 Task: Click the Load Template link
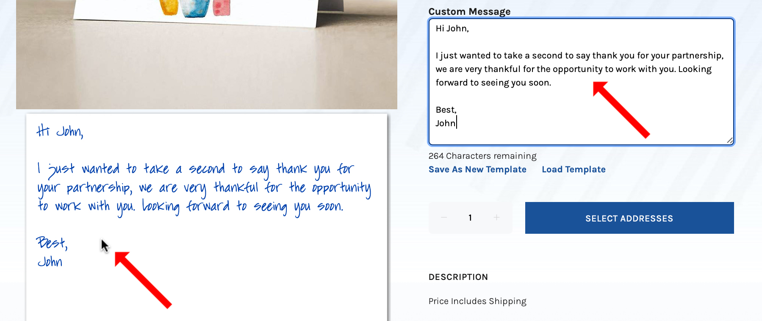pos(574,169)
